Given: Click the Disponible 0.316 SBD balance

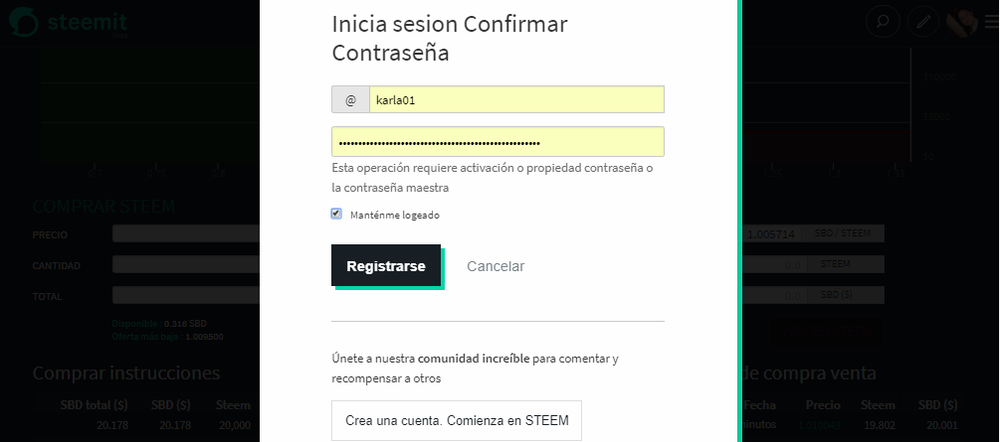Looking at the screenshot, I should coord(159,324).
